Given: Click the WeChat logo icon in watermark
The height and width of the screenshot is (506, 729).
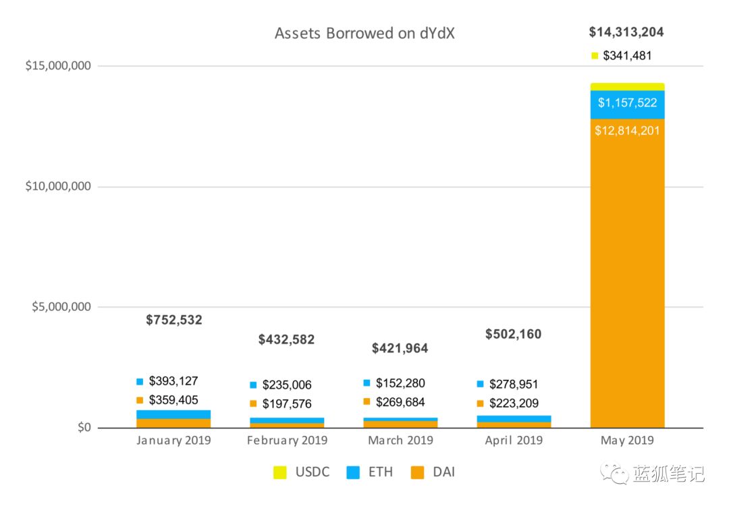Looking at the screenshot, I should [x=614, y=474].
